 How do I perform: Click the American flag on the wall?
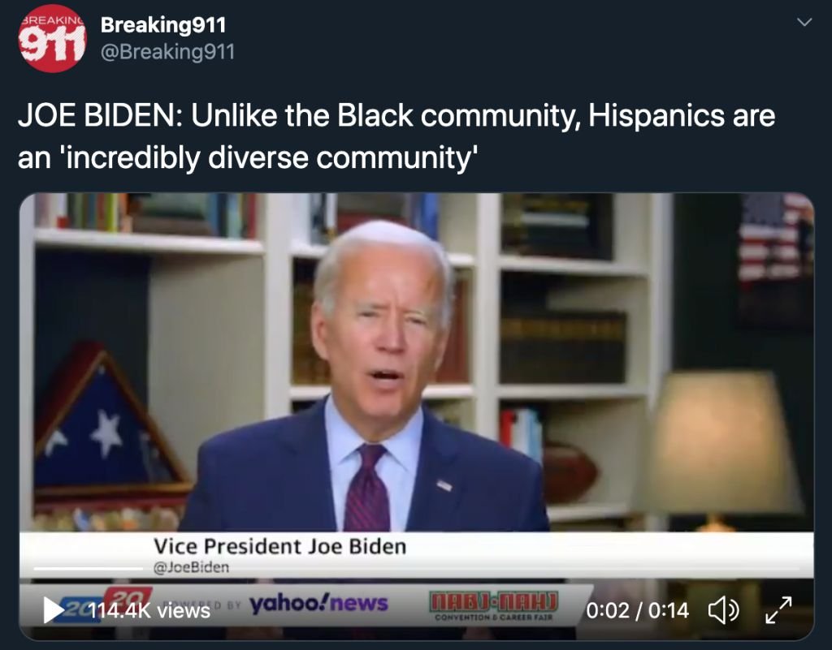(x=775, y=237)
